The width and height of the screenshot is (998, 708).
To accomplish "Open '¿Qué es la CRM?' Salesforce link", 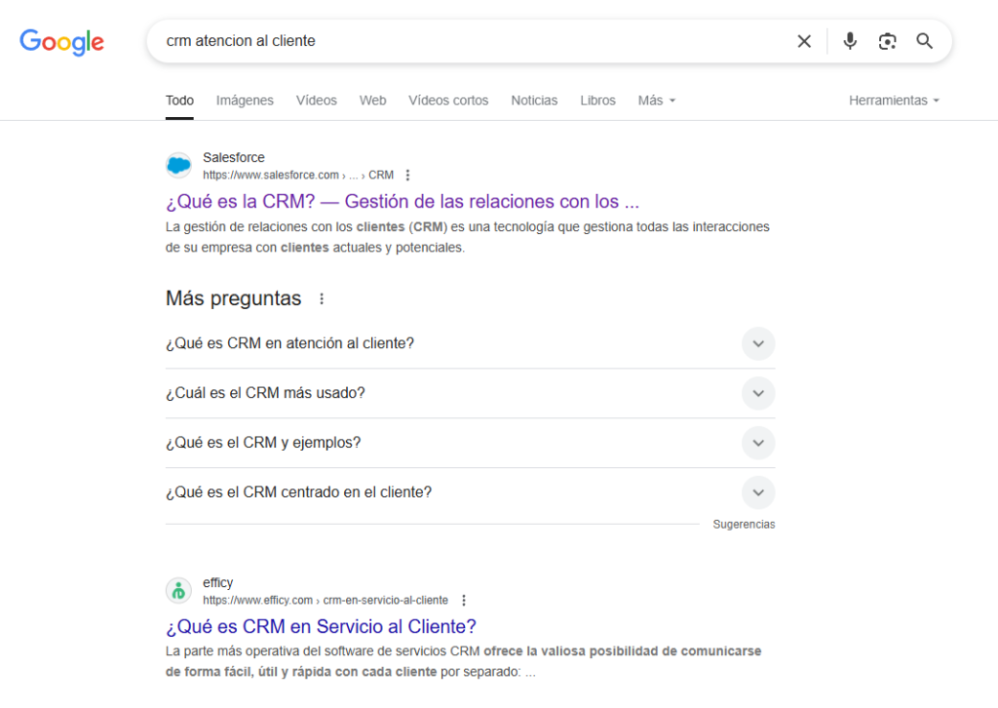I will [403, 202].
